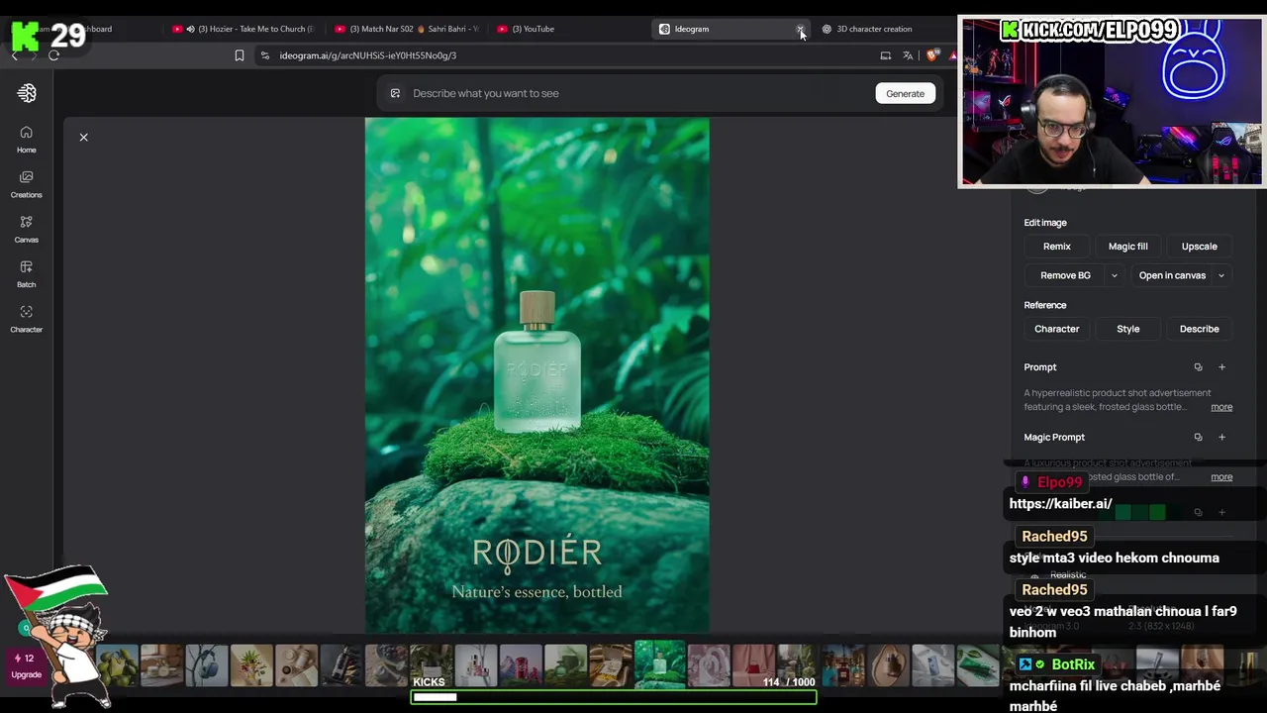
Task: Click the Describe reference button
Action: [1200, 329]
